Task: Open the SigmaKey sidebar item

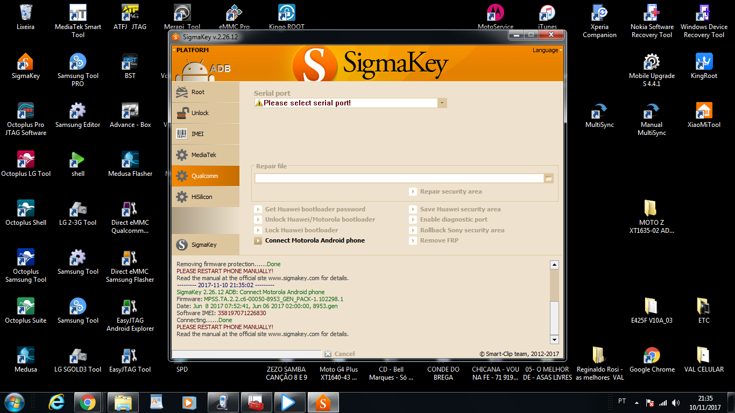Action: [x=206, y=245]
